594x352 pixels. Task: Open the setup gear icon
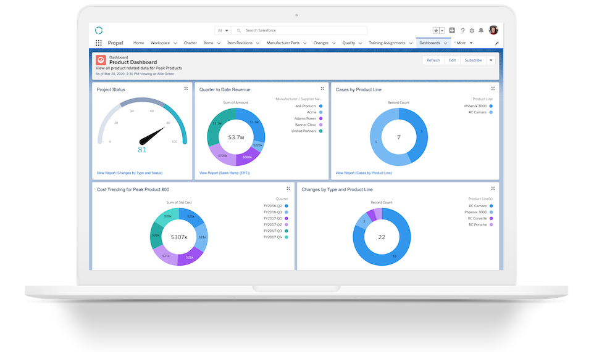pos(472,31)
